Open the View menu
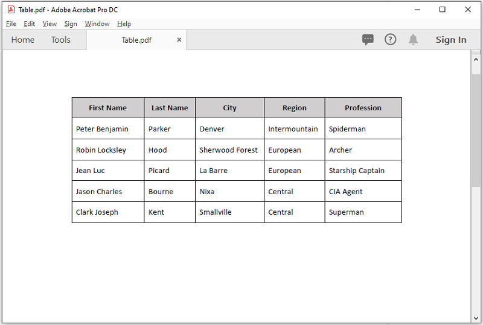The image size is (483, 325). [50, 24]
